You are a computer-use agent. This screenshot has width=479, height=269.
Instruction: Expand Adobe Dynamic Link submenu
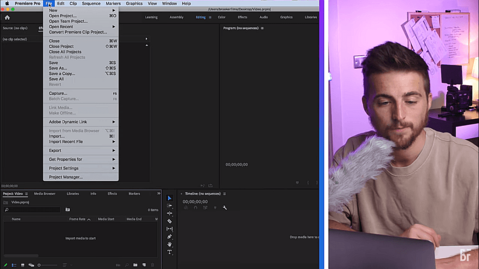80,122
